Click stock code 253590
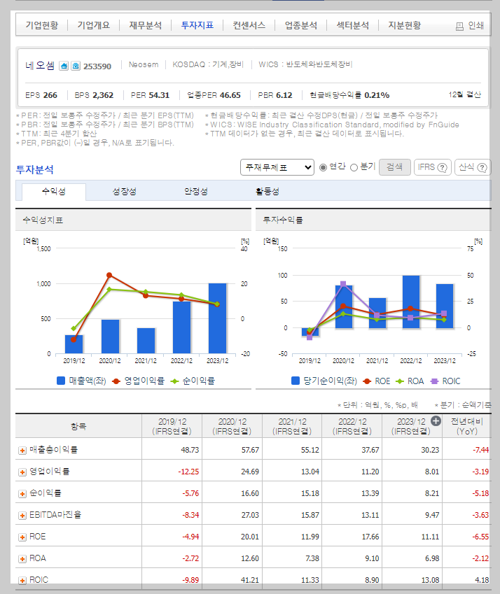 (x=97, y=66)
